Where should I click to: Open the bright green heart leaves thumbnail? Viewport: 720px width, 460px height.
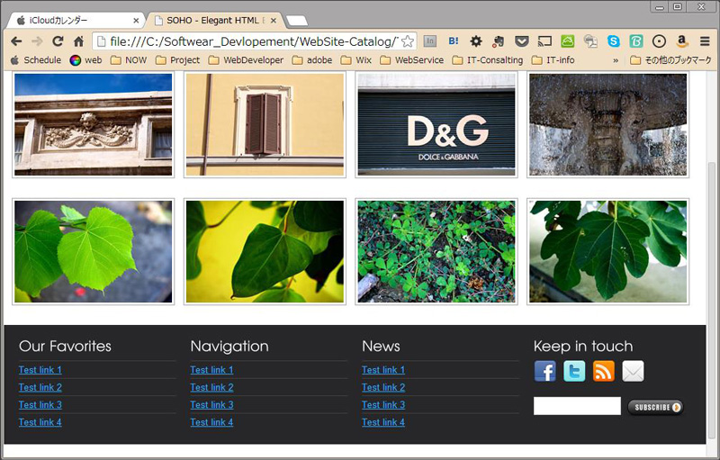[x=94, y=251]
